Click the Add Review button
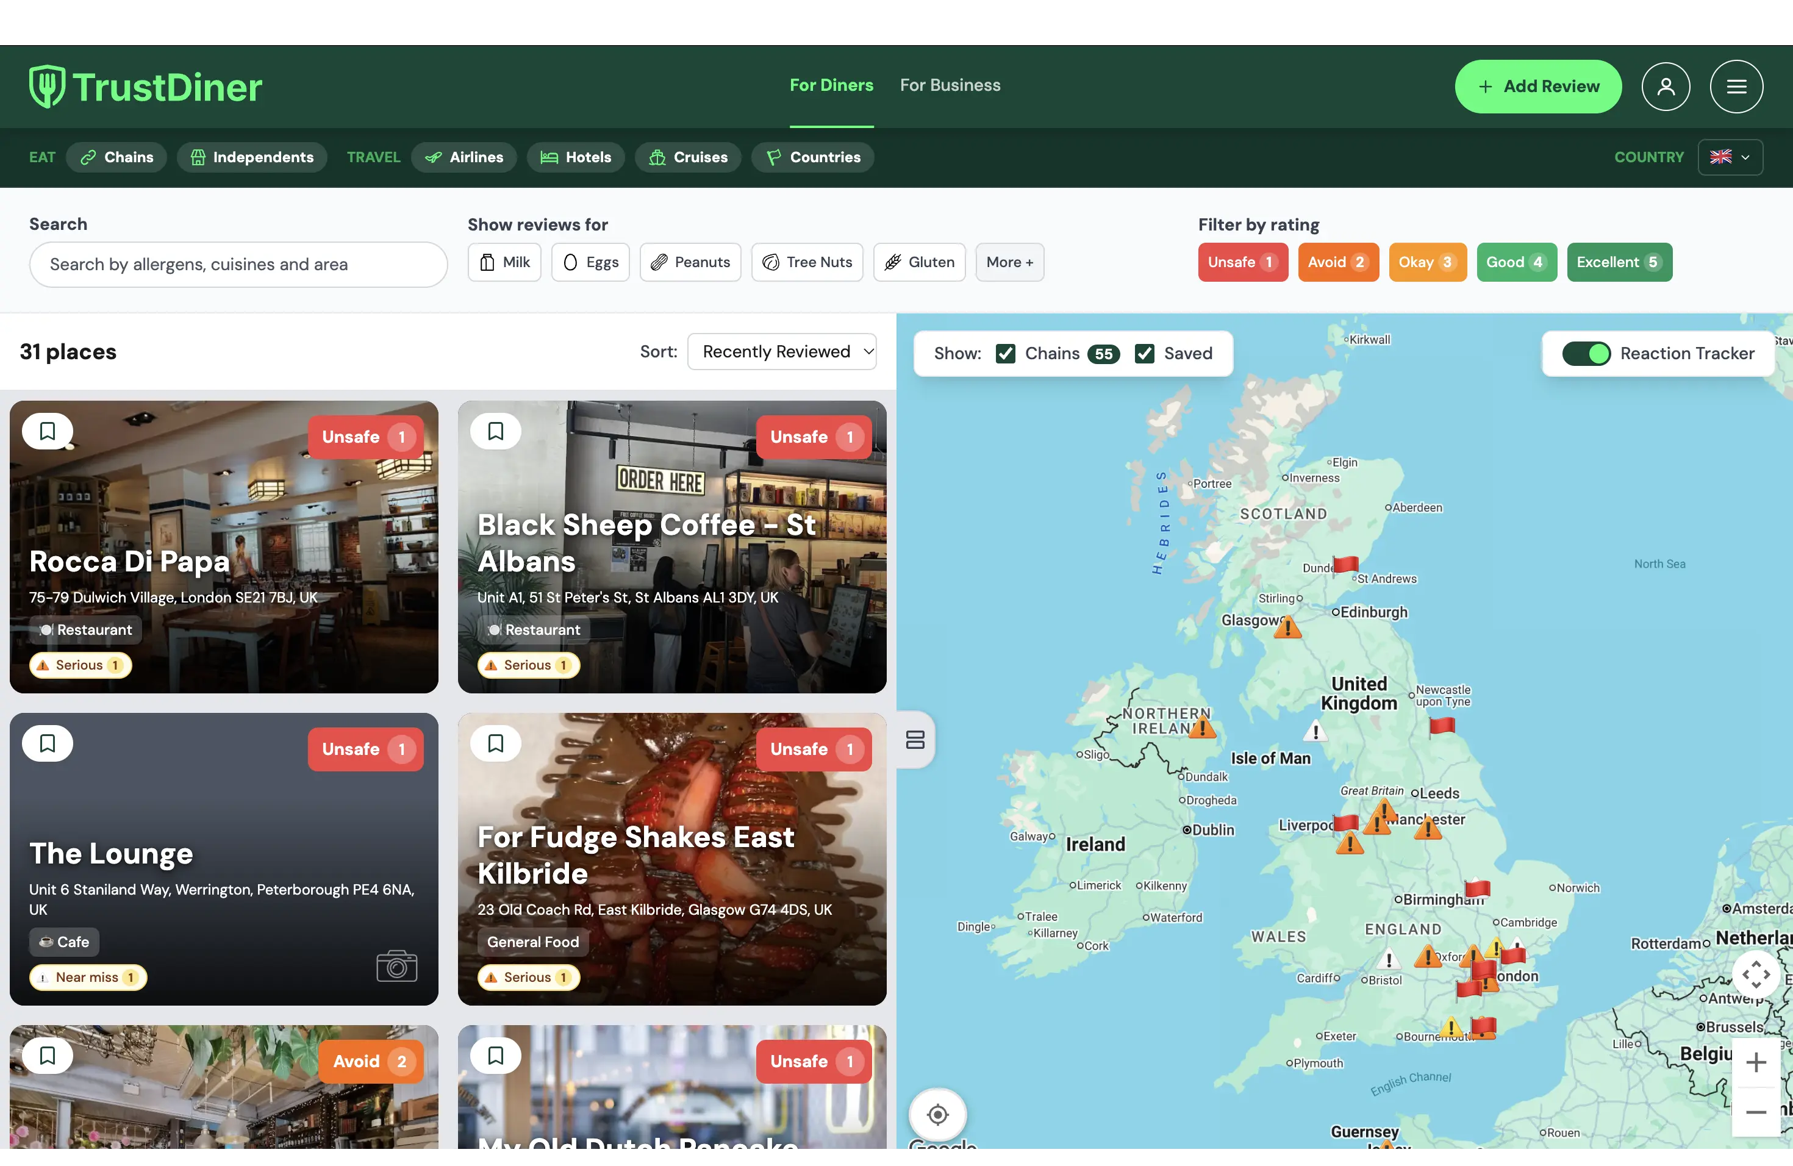The height and width of the screenshot is (1166, 1793). (x=1538, y=87)
